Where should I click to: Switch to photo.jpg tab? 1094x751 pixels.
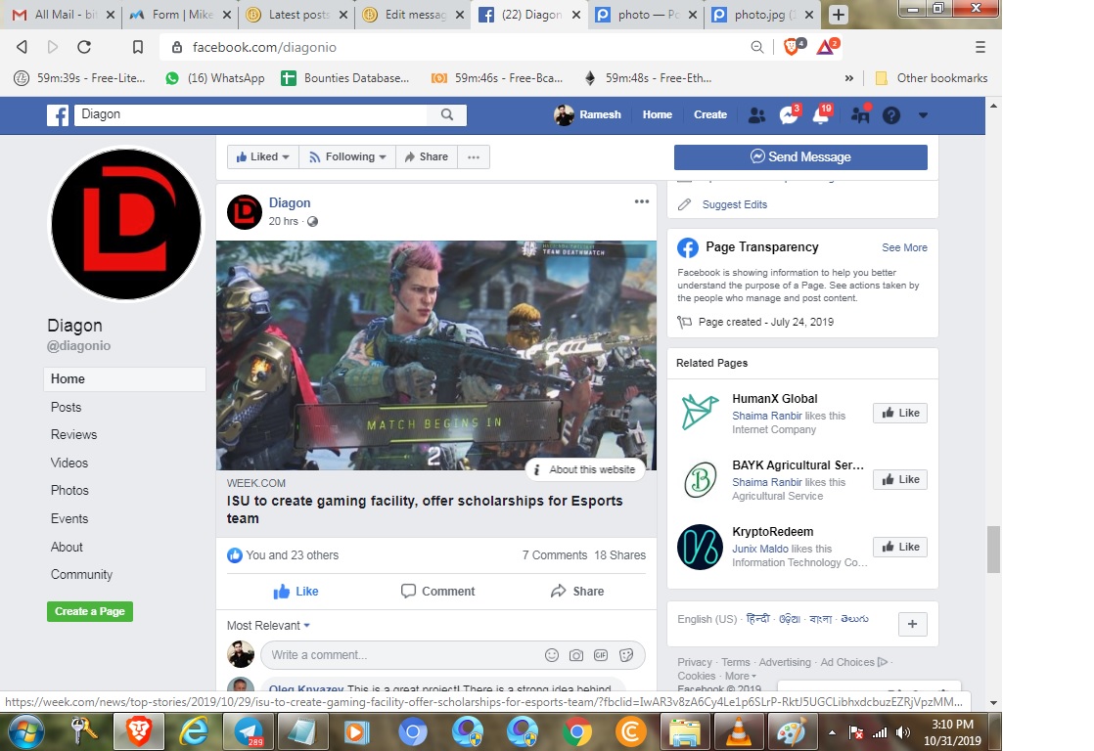(x=762, y=15)
